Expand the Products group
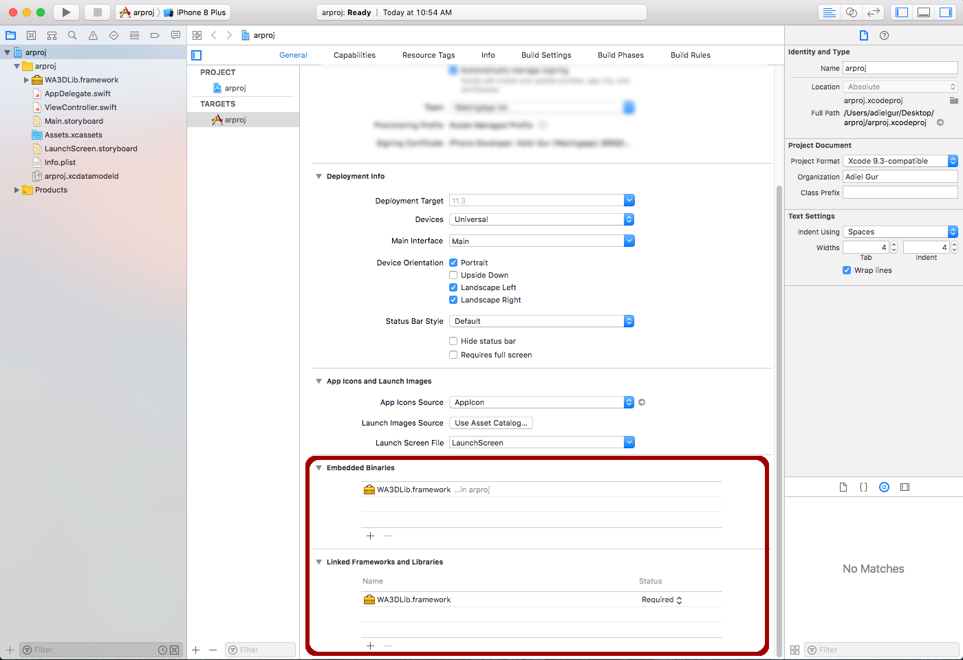The height and width of the screenshot is (660, 963). [17, 190]
